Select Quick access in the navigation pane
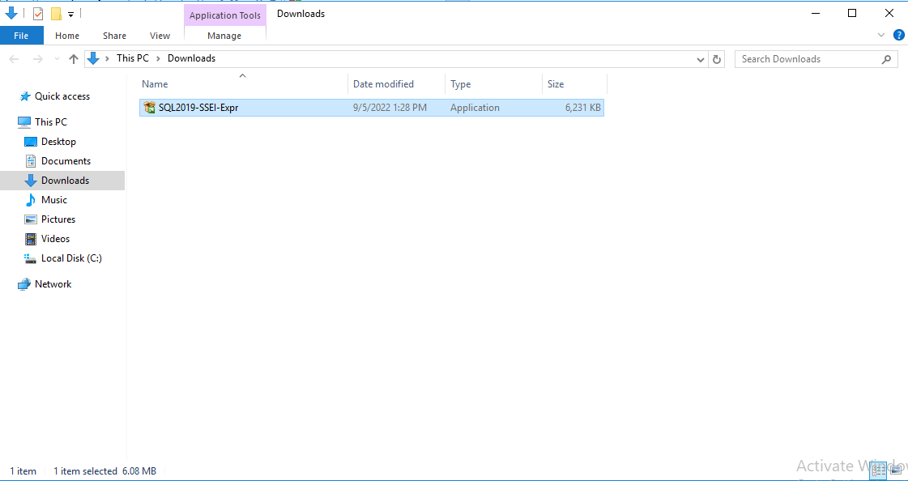 tap(62, 96)
